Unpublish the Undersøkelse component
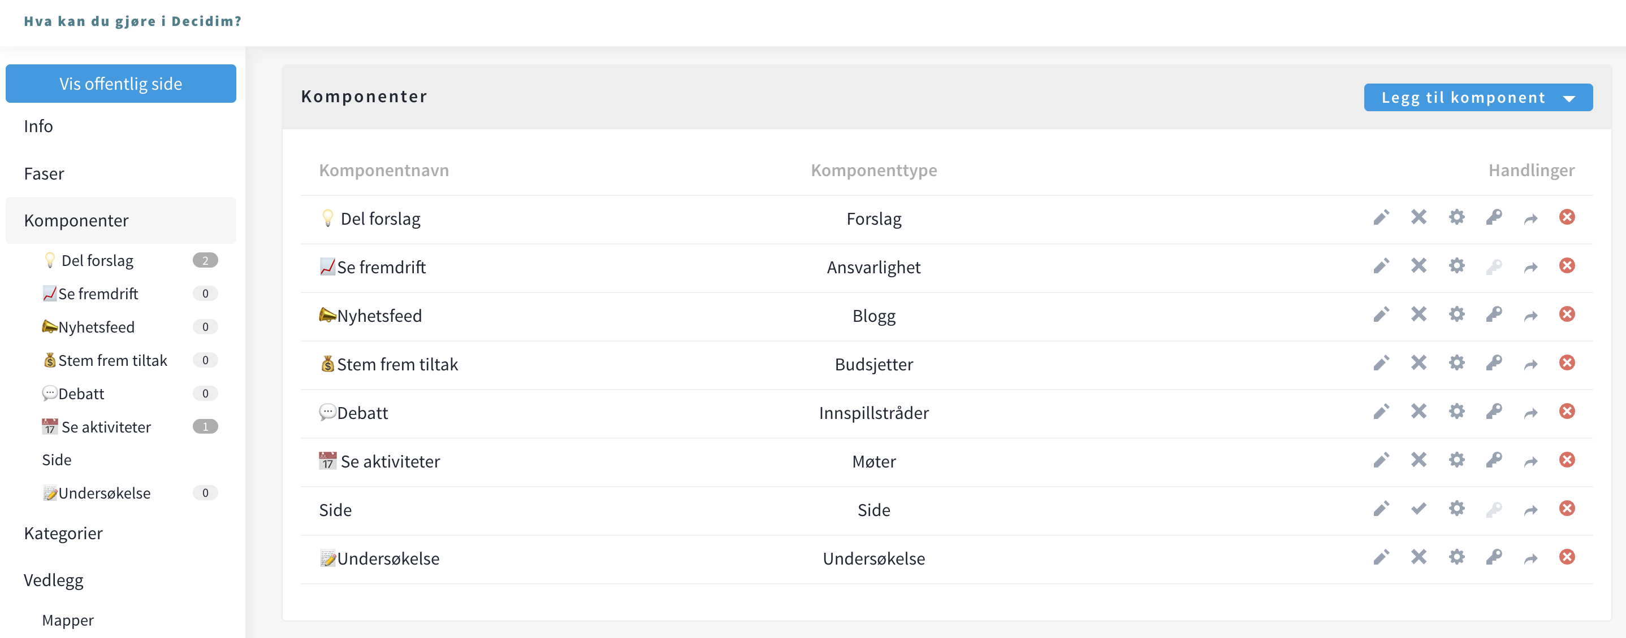The width and height of the screenshot is (1626, 638). (1419, 557)
